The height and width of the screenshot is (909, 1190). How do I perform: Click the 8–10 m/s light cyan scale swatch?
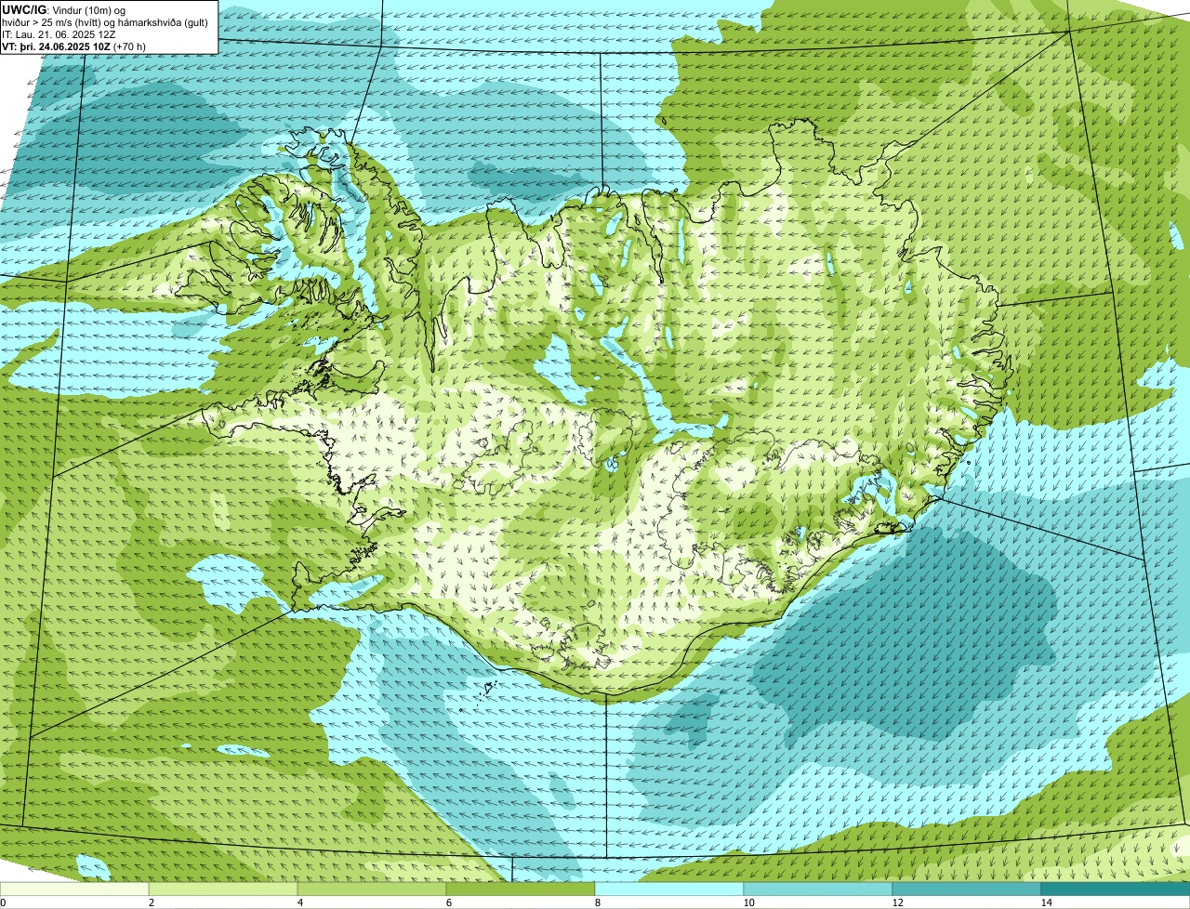669,889
